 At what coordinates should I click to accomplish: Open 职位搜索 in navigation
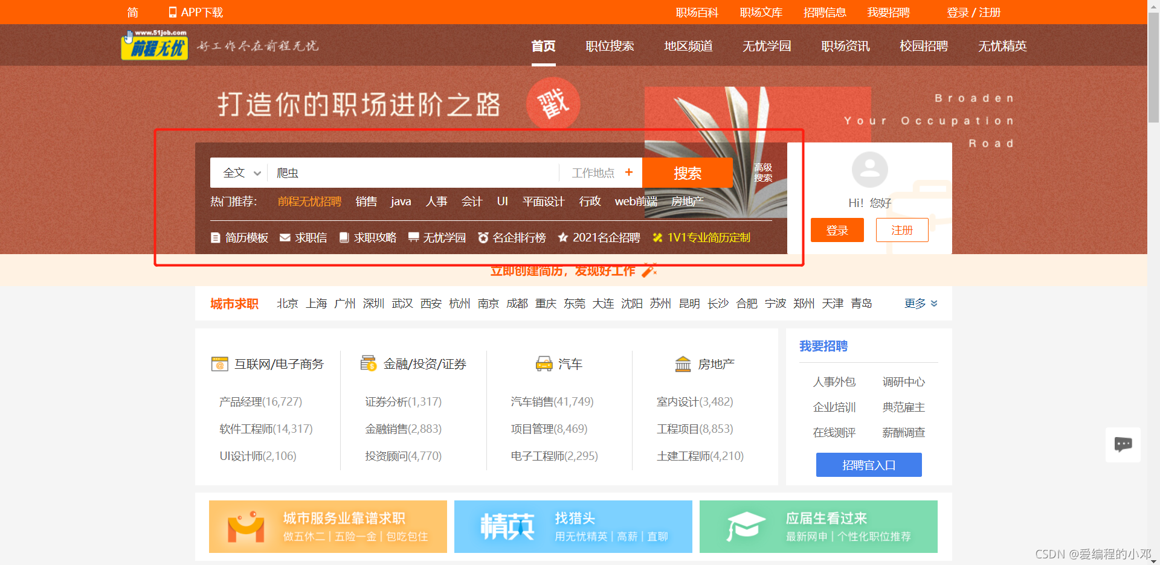tap(610, 46)
